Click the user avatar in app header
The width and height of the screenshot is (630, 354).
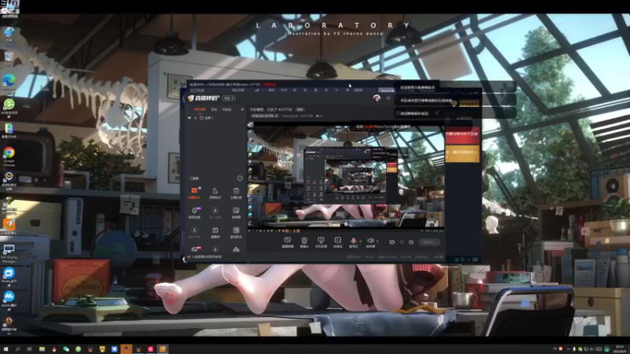click(x=376, y=98)
